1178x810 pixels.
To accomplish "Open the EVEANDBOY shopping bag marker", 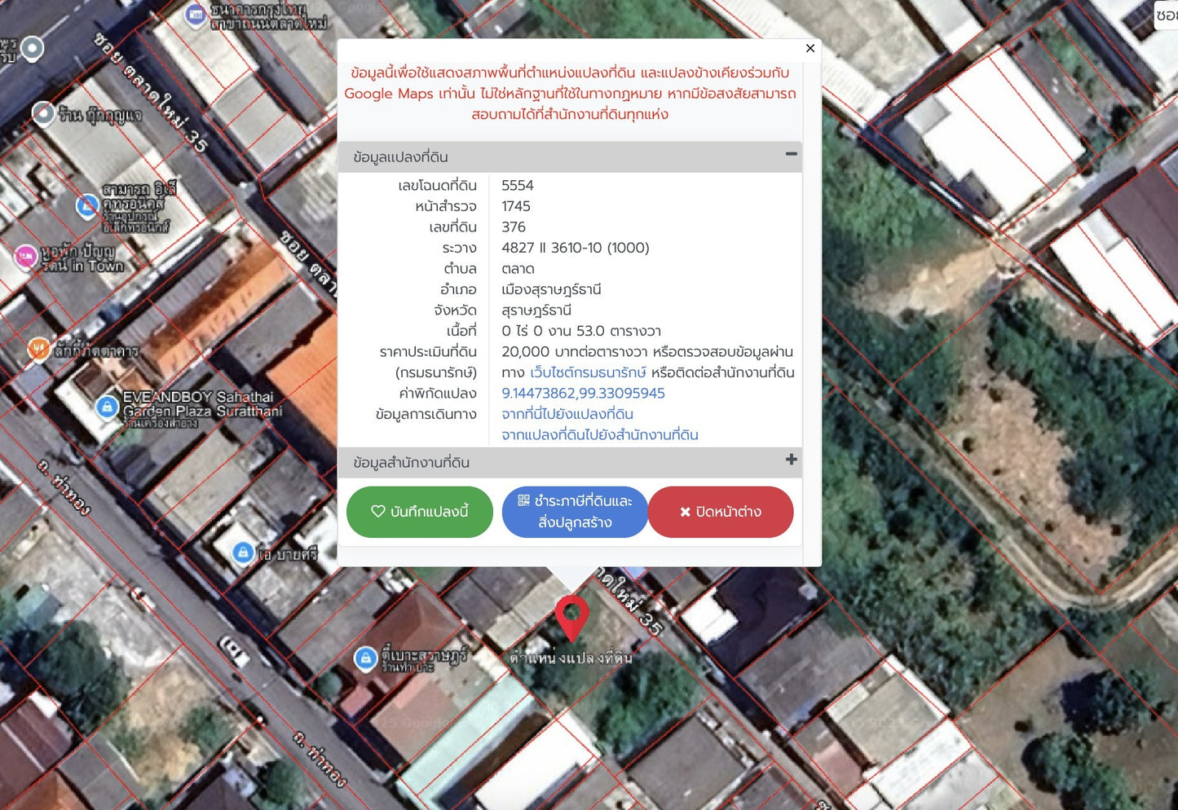I will 107,406.
